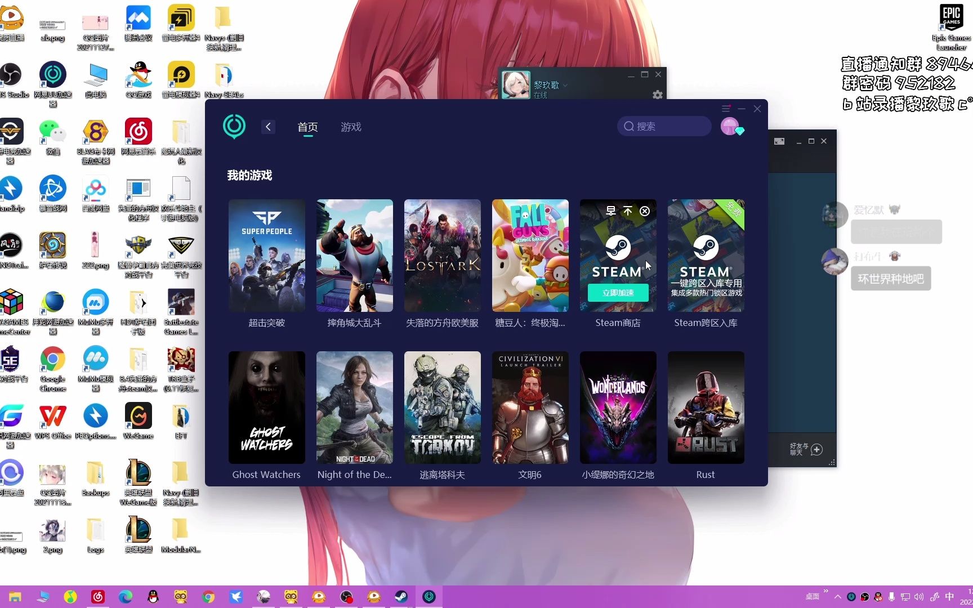Open the Logs folder on desktop
Image resolution: width=973 pixels, height=608 pixels.
[96, 535]
